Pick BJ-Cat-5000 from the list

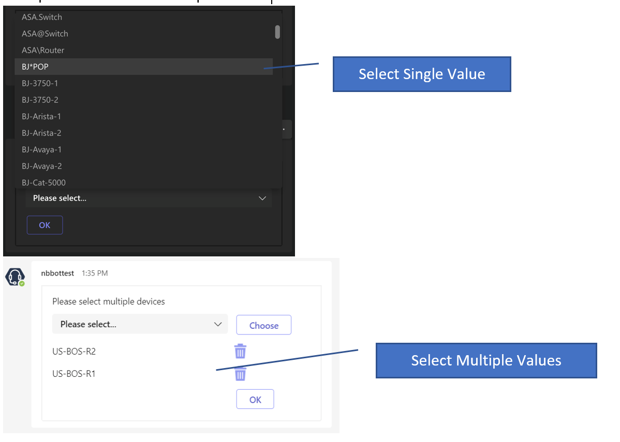pyautogui.click(x=43, y=182)
